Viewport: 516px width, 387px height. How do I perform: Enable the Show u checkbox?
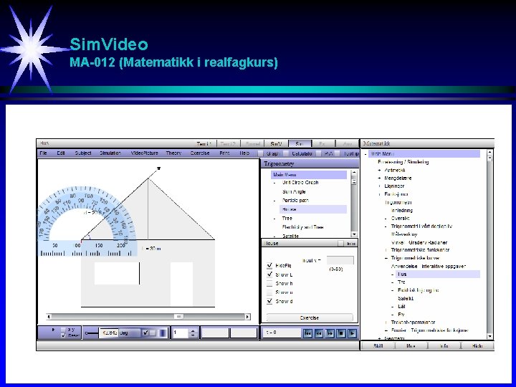(269, 292)
